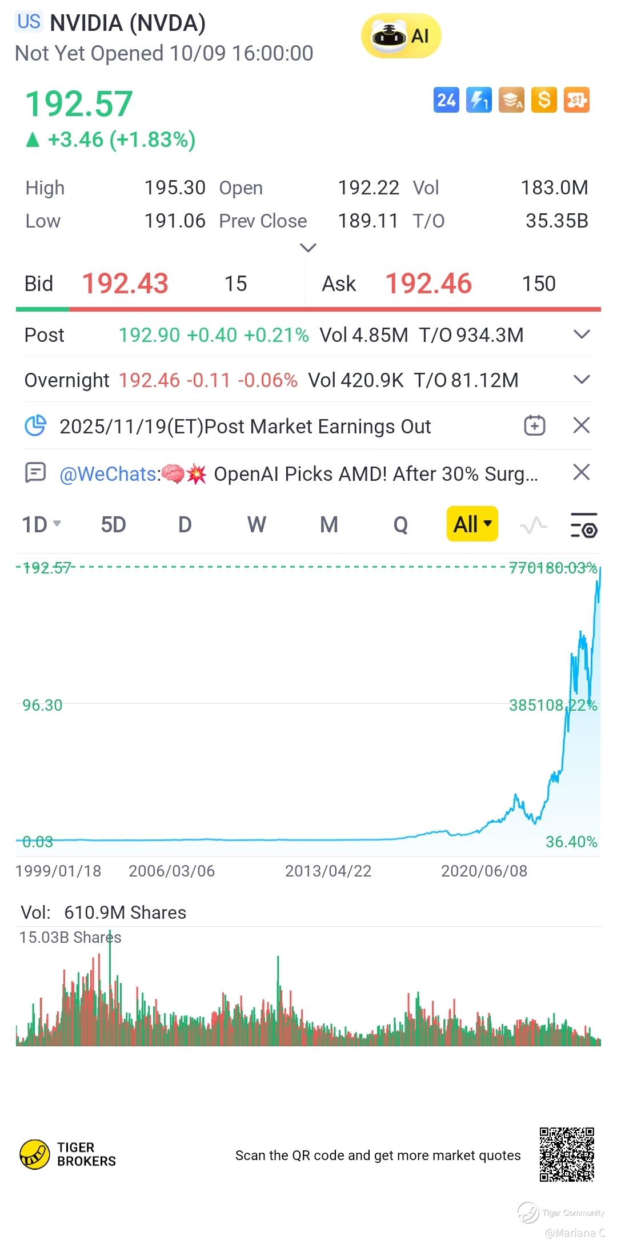Tap the orange dollar sign icon
The width and height of the screenshot is (617, 1247).
[x=544, y=101]
